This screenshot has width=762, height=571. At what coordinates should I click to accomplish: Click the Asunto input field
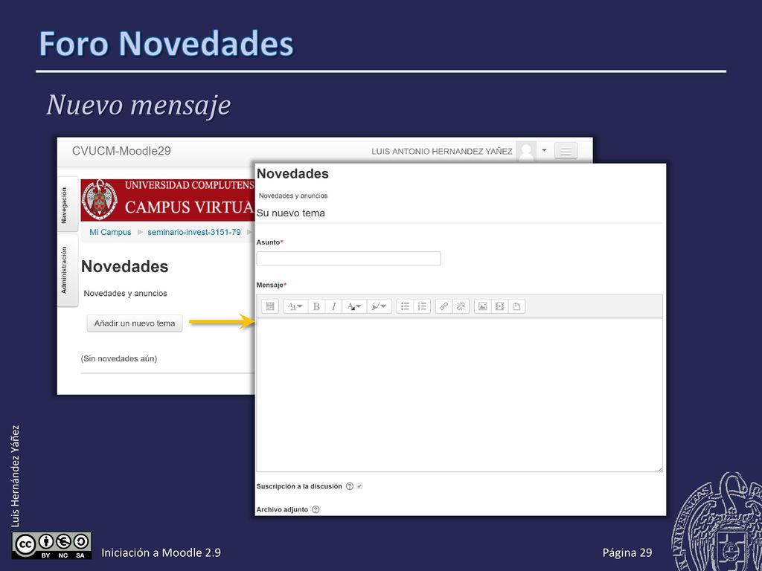click(x=348, y=259)
